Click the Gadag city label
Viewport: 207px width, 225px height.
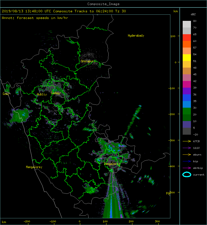click(56, 93)
